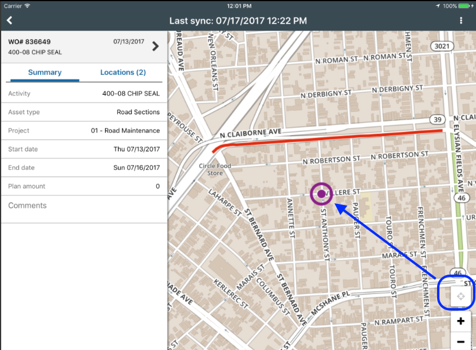Open the Locations (2) tab
Image resolution: width=476 pixels, height=350 pixels.
[x=123, y=72]
